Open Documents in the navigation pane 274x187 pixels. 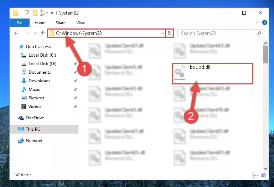(x=40, y=72)
